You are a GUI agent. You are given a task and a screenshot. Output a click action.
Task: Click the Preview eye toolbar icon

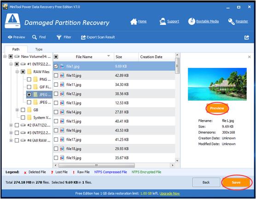[10, 37]
